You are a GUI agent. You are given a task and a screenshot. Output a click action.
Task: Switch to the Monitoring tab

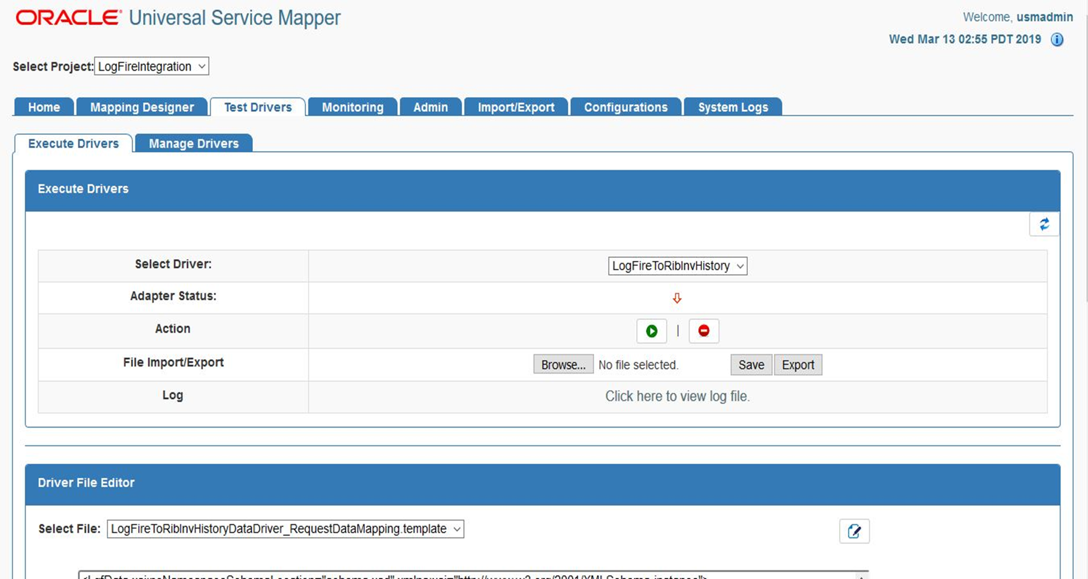352,107
